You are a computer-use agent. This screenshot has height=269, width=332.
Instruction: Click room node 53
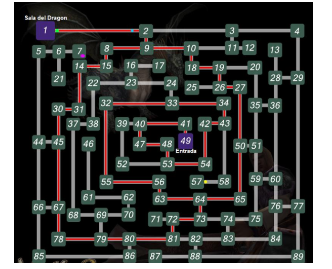(x=167, y=164)
